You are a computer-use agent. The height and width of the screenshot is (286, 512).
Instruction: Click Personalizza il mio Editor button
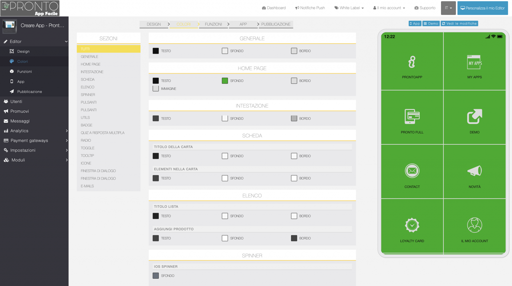click(482, 8)
